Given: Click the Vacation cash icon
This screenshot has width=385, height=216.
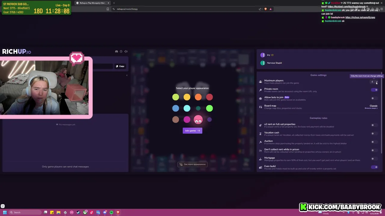Looking at the screenshot, I should tap(260, 134).
